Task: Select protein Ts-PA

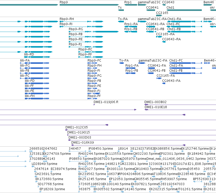Action: click(x=121, y=63)
